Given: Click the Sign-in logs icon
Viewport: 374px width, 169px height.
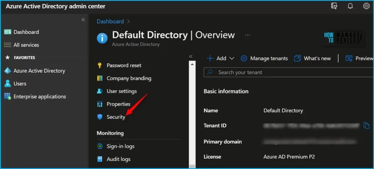Looking at the screenshot, I should click(x=100, y=146).
